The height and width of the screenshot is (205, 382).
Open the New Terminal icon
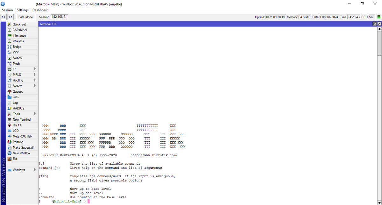tap(10, 120)
